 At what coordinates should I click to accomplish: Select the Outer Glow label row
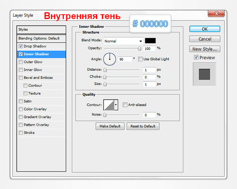[x=41, y=62]
